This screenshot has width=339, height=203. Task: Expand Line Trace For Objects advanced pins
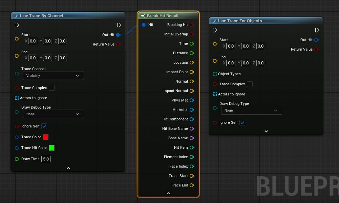pos(266,131)
